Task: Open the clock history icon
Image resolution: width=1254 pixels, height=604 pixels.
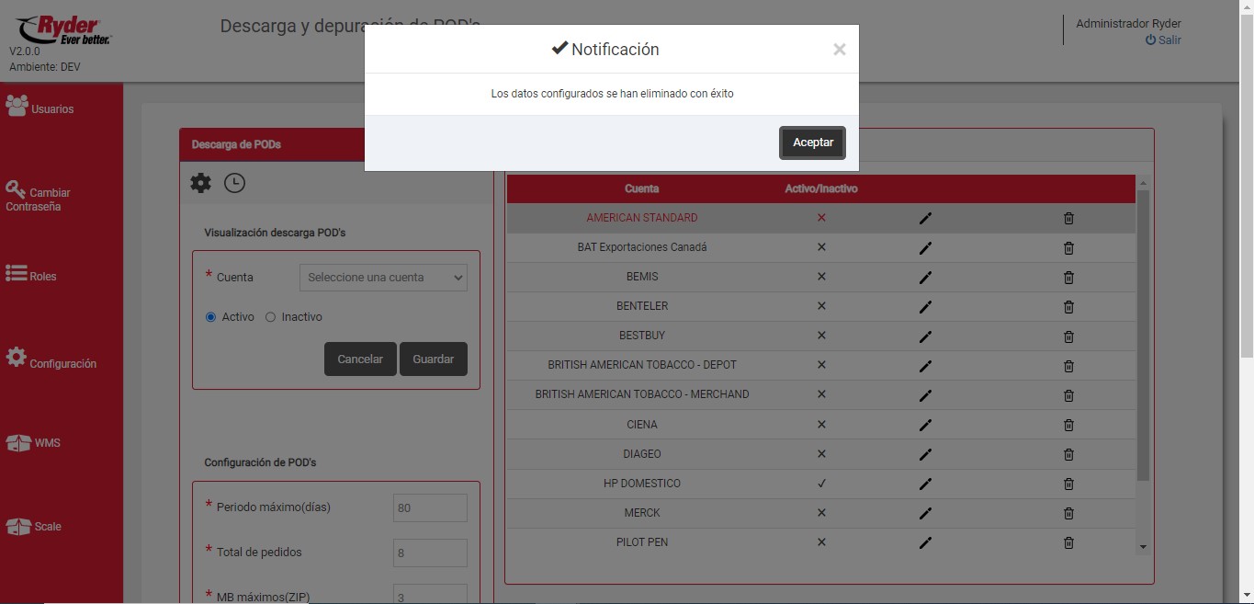Action: click(x=234, y=183)
